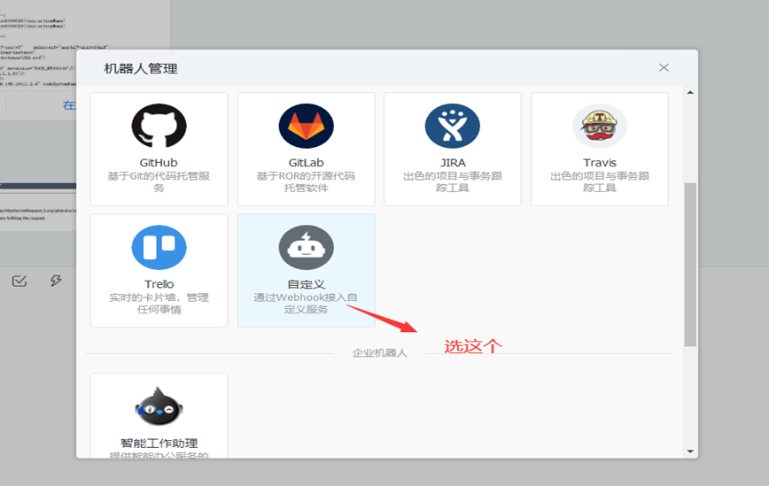Viewport: 769px width, 486px height.
Task: Click the Trello card title text
Action: pyautogui.click(x=159, y=284)
